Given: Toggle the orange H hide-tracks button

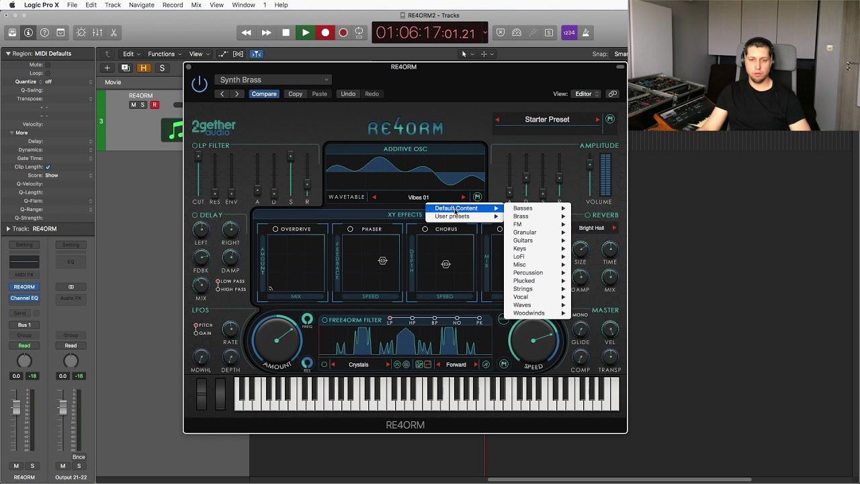Looking at the screenshot, I should 143,68.
